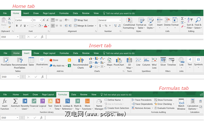Click Recommended PivotTables button
This screenshot has height=121, width=204.
click(x=19, y=63)
